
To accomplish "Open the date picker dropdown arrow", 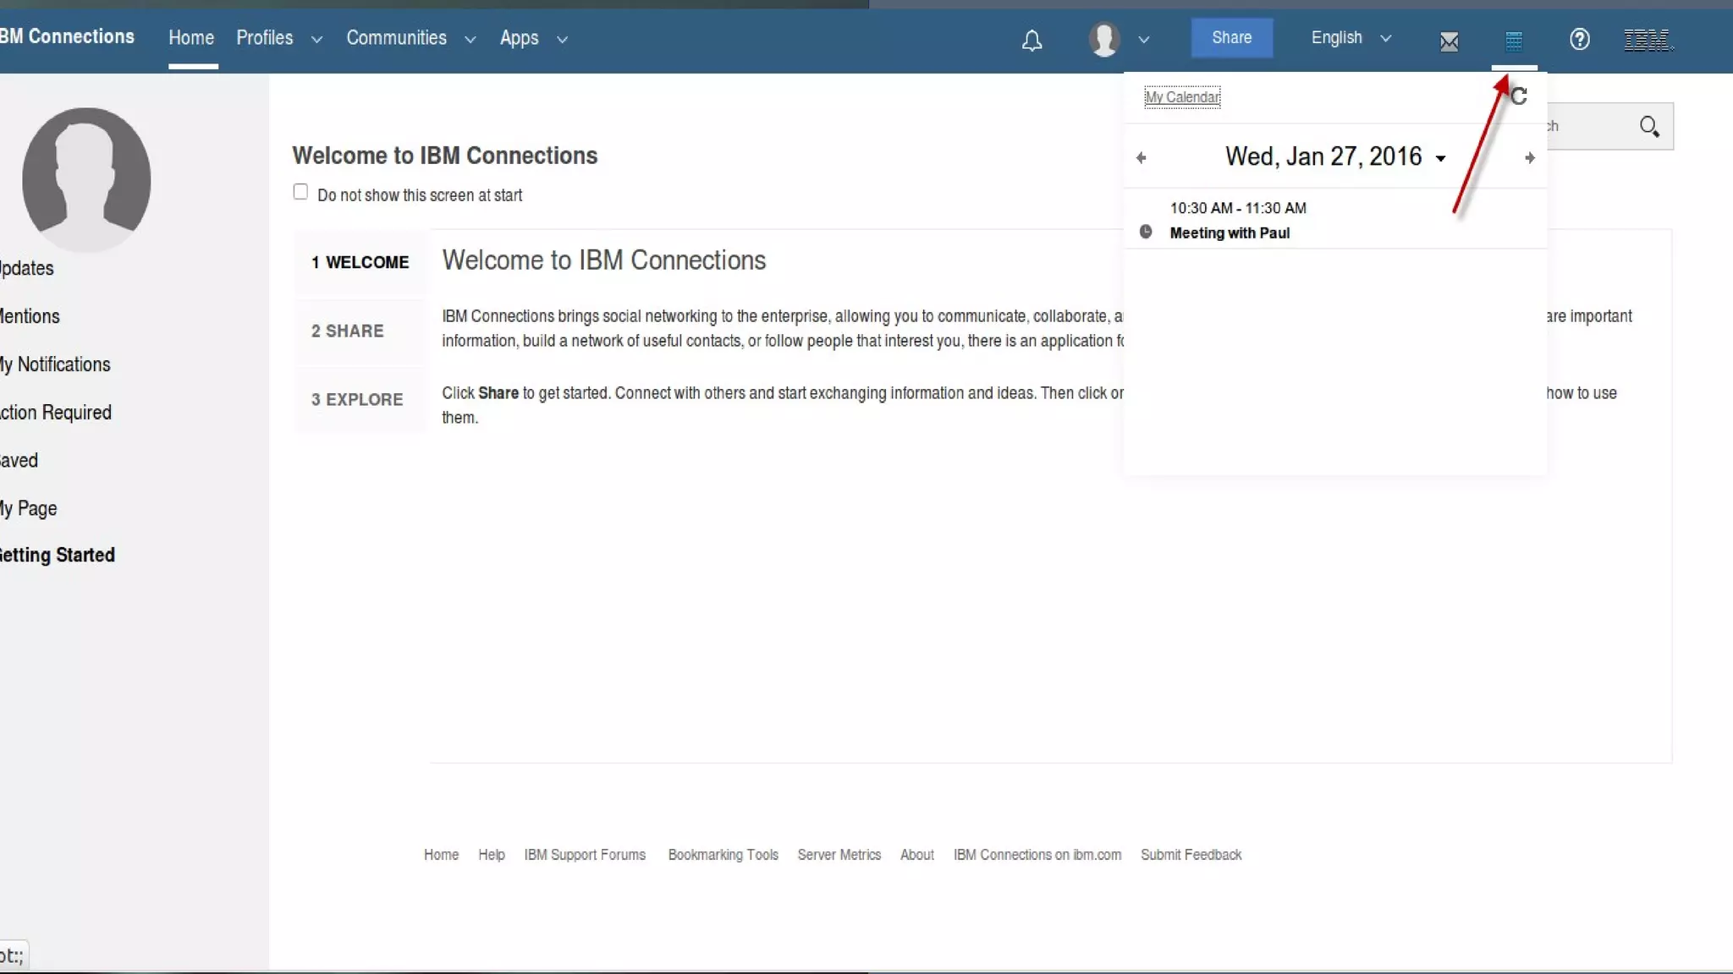I will pos(1440,158).
